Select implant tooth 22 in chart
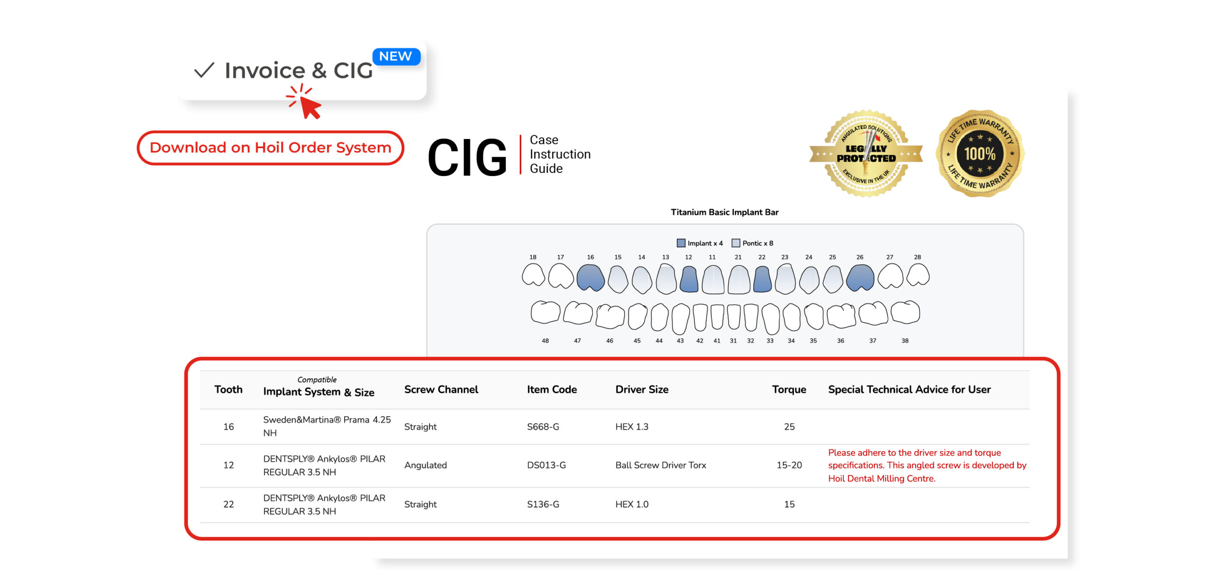 point(762,279)
